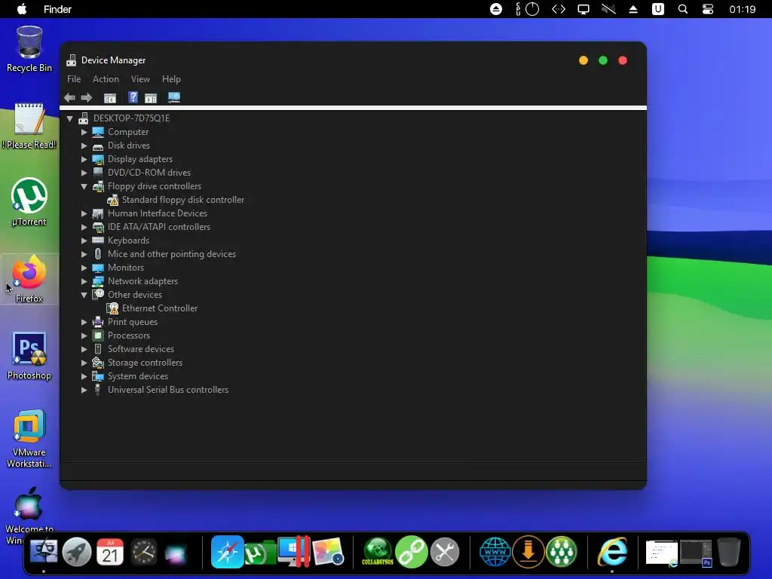Collapse Floppy drive controllers category
Screen dimensions: 772x579
(x=84, y=186)
